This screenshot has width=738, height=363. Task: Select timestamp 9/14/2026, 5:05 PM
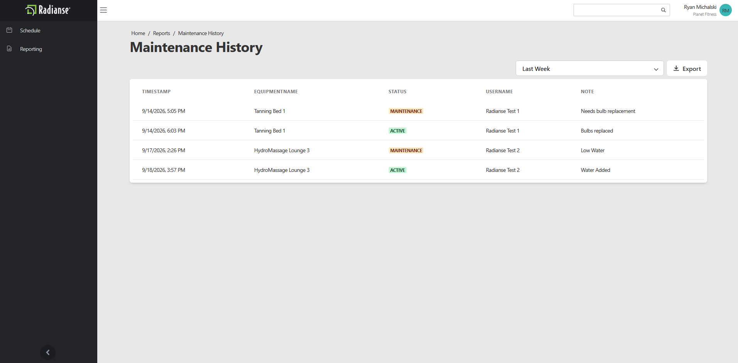coord(164,111)
